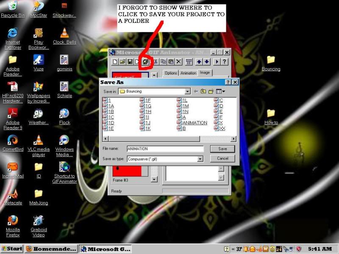This screenshot has width=339, height=254.
Task: Click the Move Down blue arrow icon
Action: (x=206, y=62)
